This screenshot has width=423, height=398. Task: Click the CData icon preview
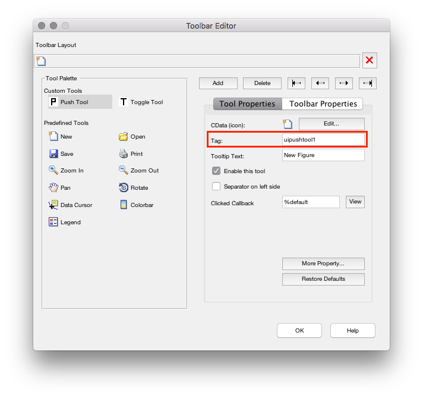[288, 124]
